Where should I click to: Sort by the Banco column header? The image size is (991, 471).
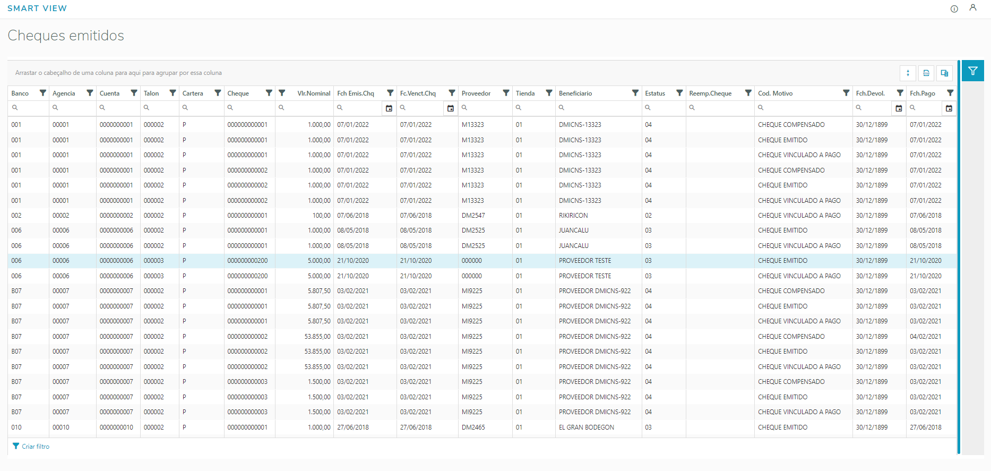(x=20, y=93)
